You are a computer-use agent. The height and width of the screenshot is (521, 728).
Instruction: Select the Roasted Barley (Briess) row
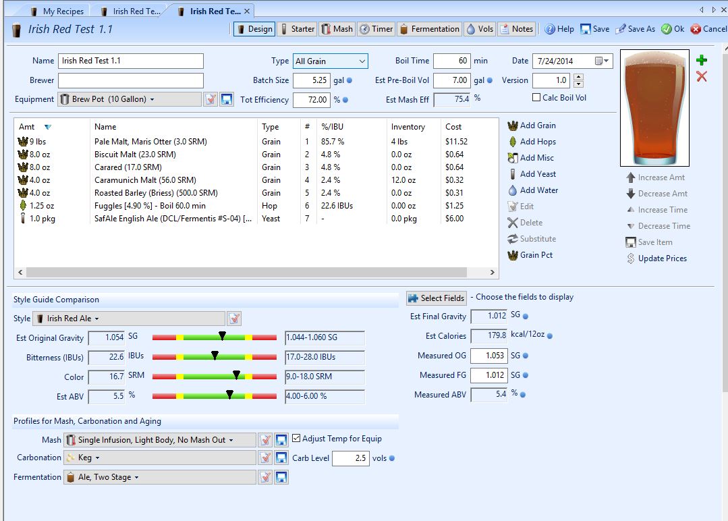(x=256, y=193)
